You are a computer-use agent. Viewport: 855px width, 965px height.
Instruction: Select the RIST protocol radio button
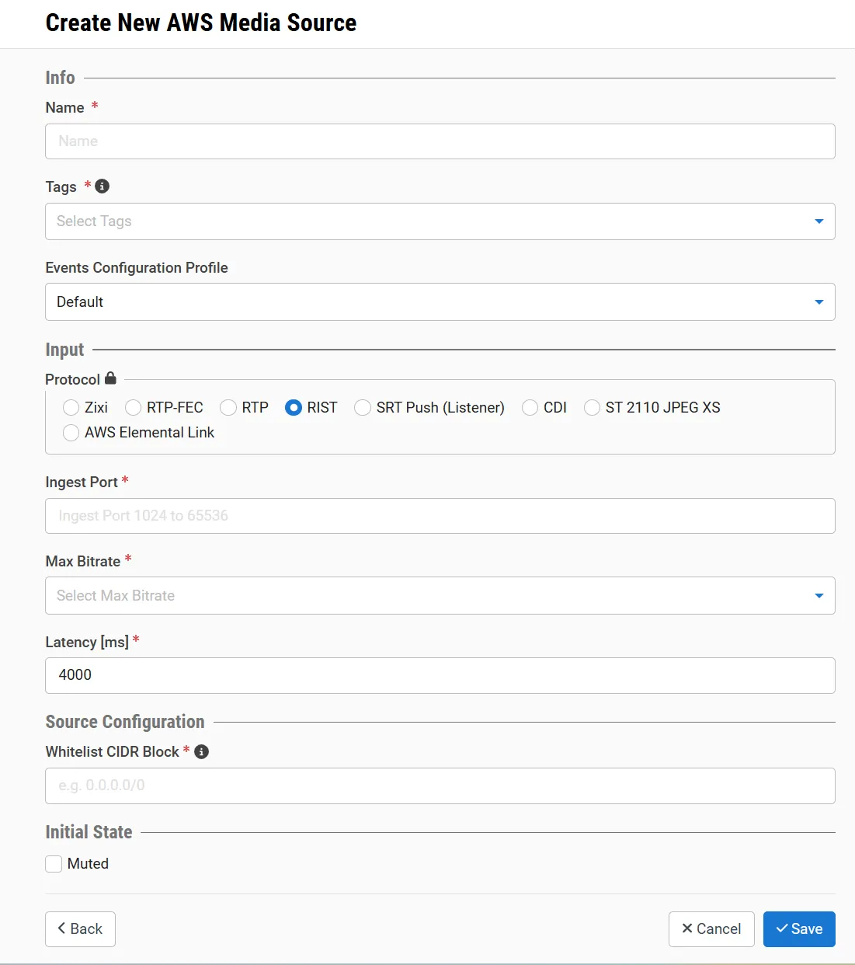pos(294,408)
